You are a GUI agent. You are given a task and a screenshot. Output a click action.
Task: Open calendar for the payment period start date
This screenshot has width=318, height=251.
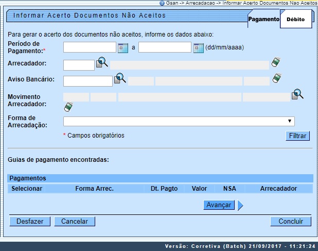click(x=122, y=48)
